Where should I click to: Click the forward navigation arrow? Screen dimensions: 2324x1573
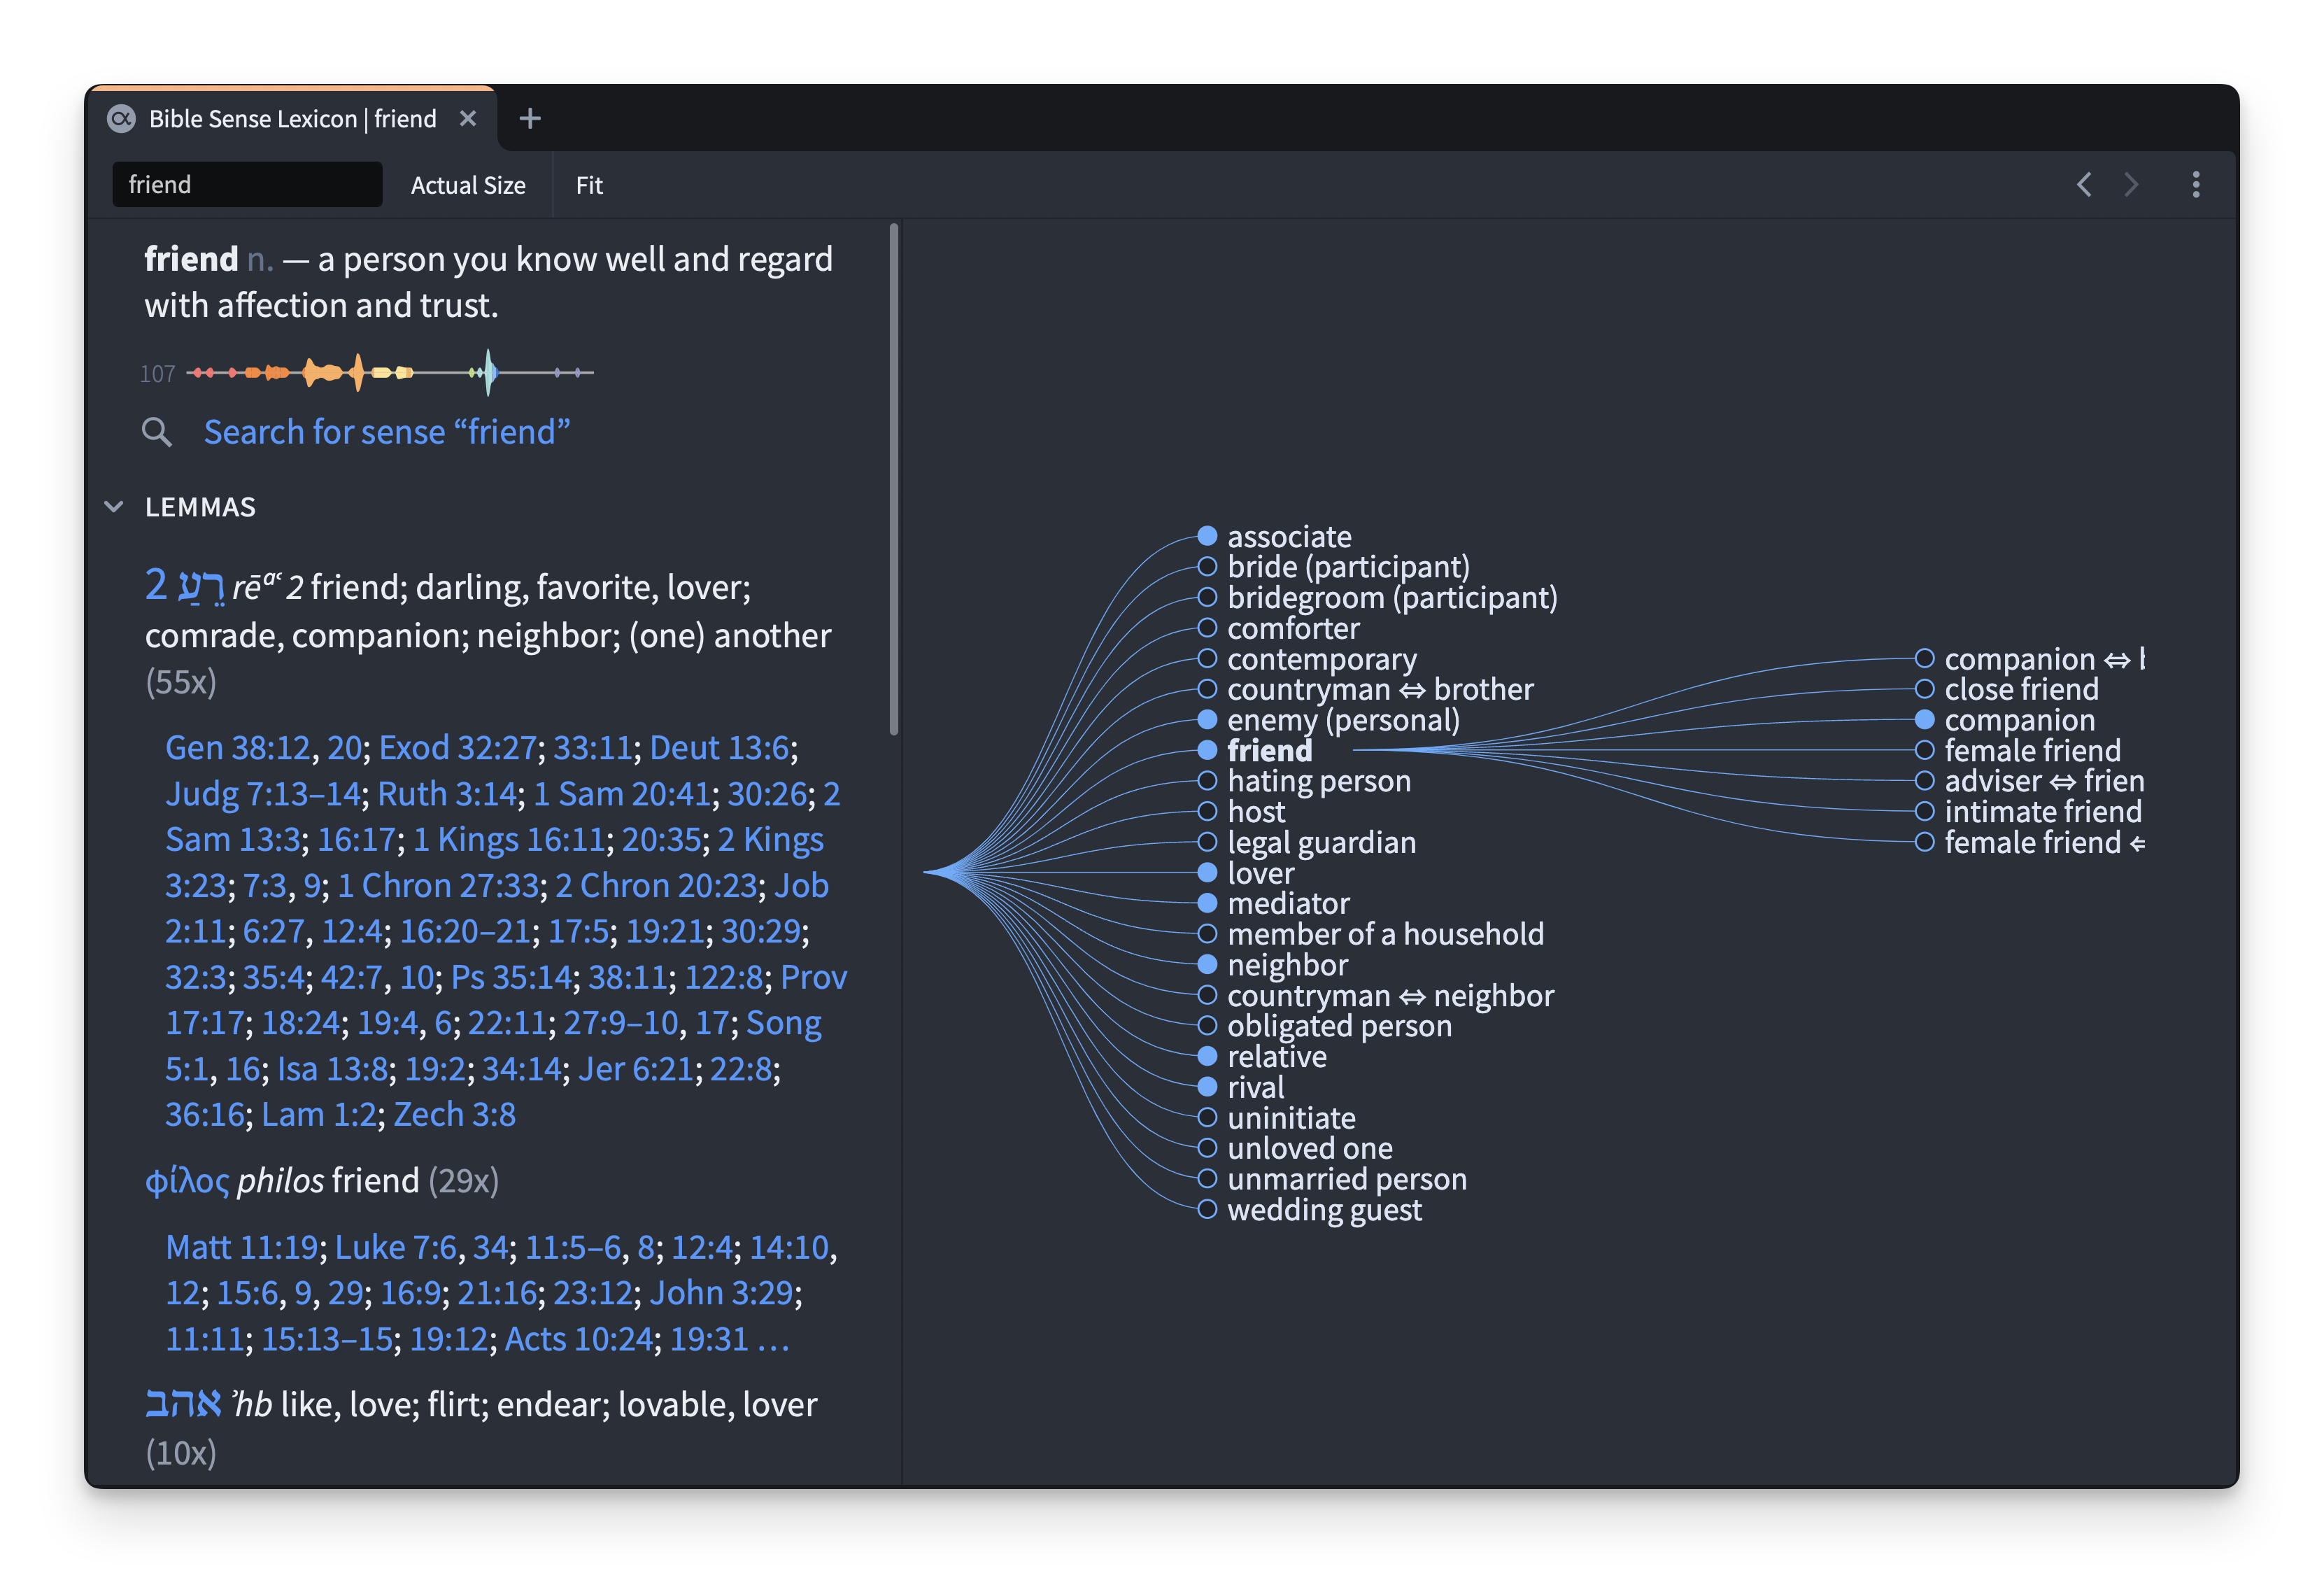[x=2131, y=185]
